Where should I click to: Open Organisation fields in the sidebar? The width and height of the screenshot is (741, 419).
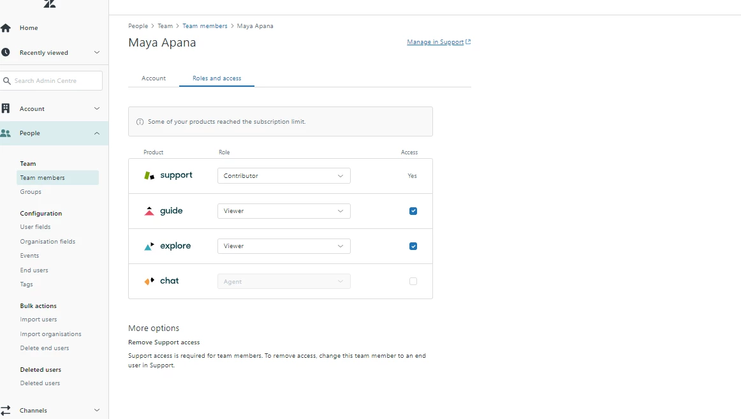pos(48,241)
